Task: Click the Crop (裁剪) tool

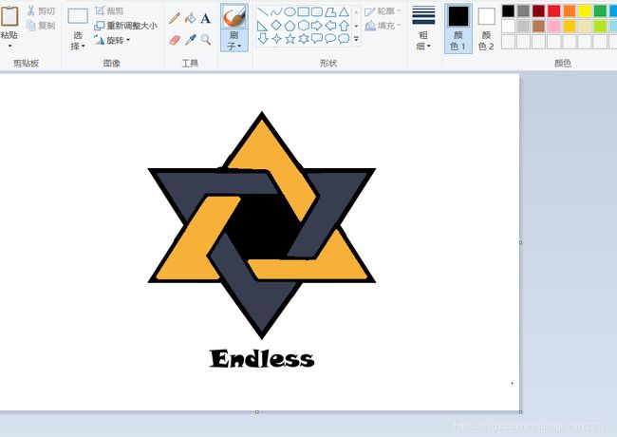Action: 109,10
